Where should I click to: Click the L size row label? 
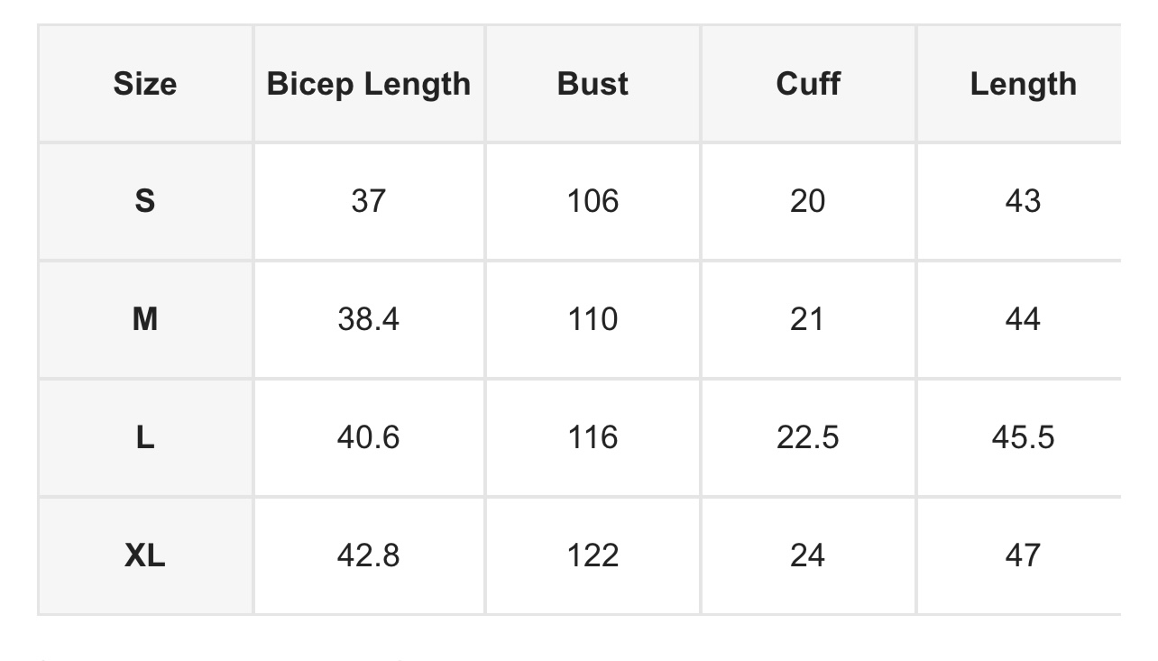click(145, 437)
